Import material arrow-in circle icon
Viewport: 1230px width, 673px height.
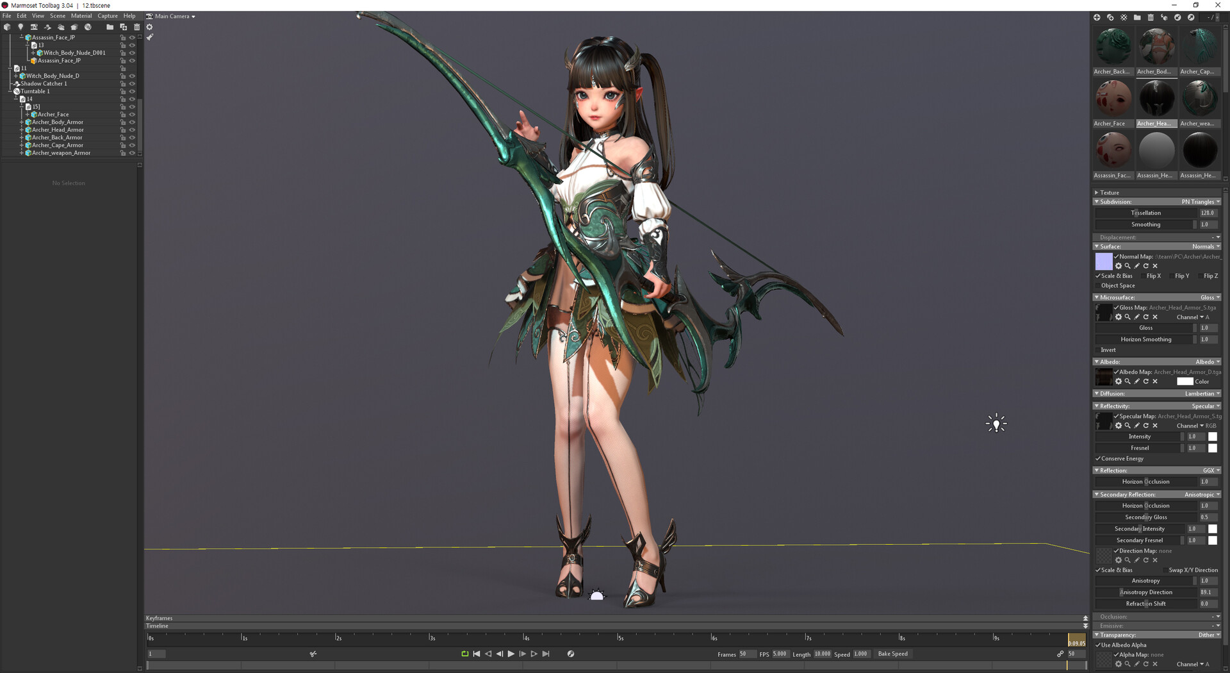click(1177, 17)
